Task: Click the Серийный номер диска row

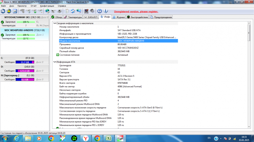Action: coord(119,48)
